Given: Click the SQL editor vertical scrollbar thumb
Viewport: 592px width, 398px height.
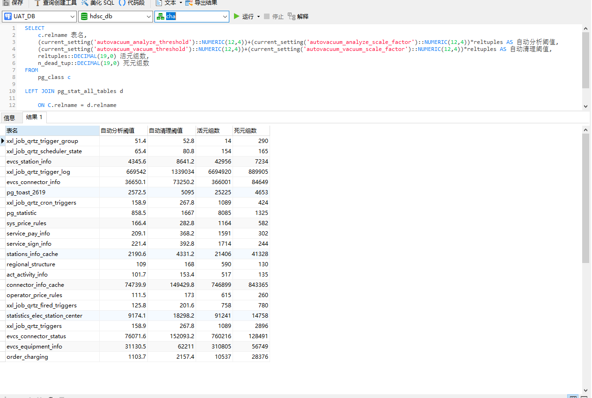Looking at the screenshot, I should pyautogui.click(x=585, y=60).
